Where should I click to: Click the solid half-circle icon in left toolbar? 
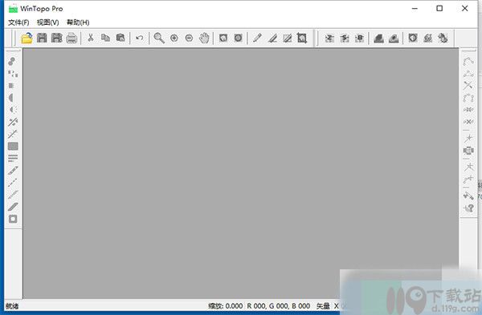tap(11, 98)
